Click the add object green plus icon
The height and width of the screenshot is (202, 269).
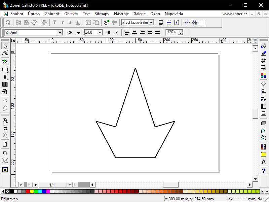[x=107, y=23]
